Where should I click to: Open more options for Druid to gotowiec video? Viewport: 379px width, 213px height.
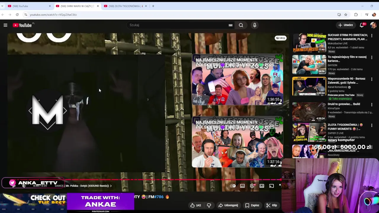point(372,105)
